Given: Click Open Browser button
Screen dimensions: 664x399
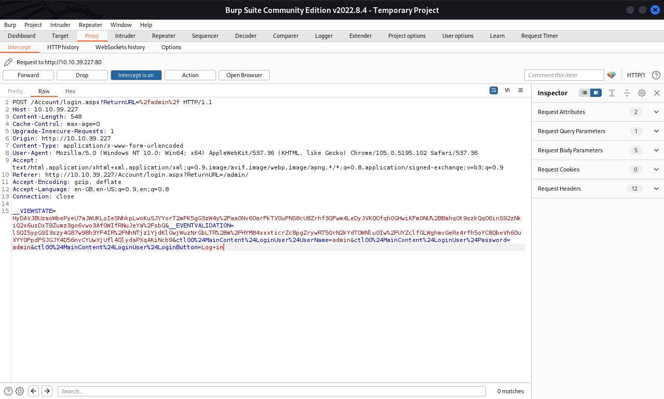Looking at the screenshot, I should point(244,75).
